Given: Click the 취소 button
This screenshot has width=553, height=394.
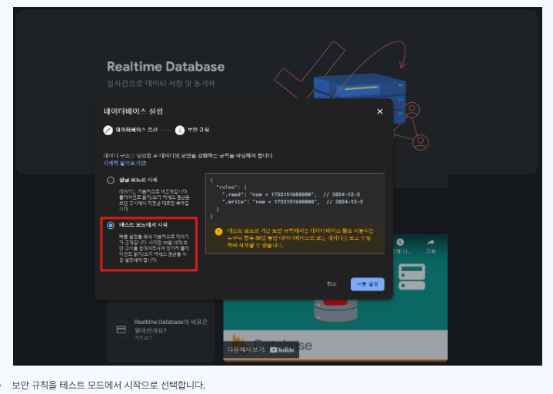Looking at the screenshot, I should click(331, 284).
